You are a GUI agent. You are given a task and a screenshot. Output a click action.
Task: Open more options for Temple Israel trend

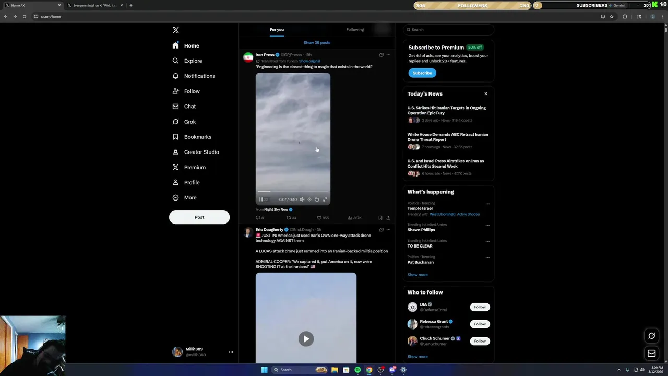click(x=487, y=204)
